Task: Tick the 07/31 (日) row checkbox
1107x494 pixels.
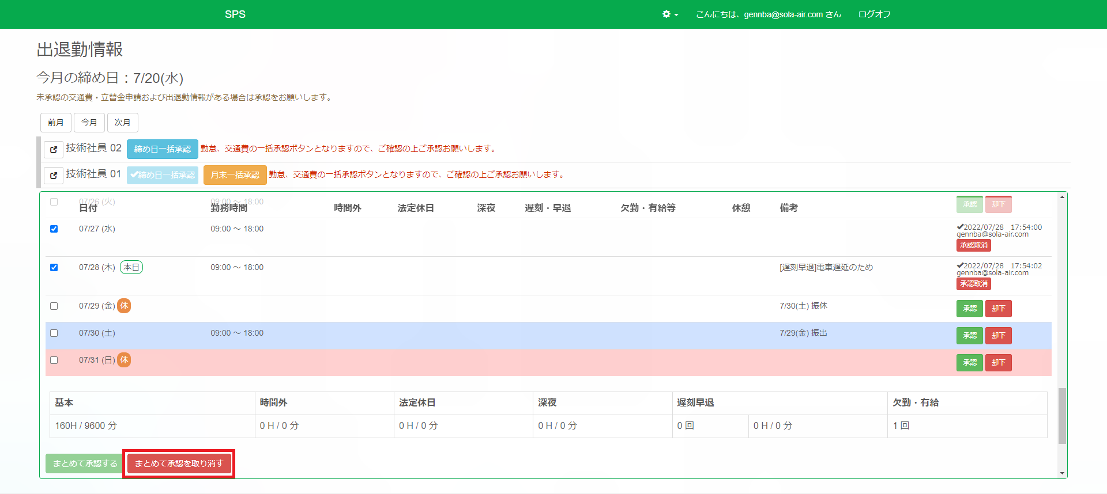Action: click(54, 360)
